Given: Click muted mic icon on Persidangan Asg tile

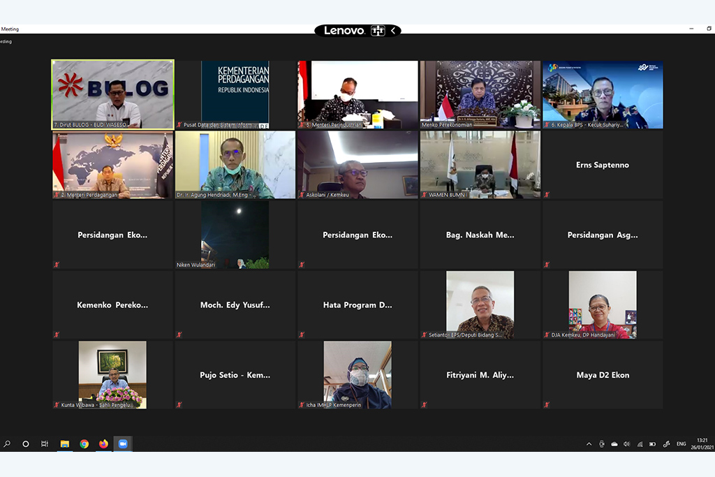Looking at the screenshot, I should pos(546,265).
